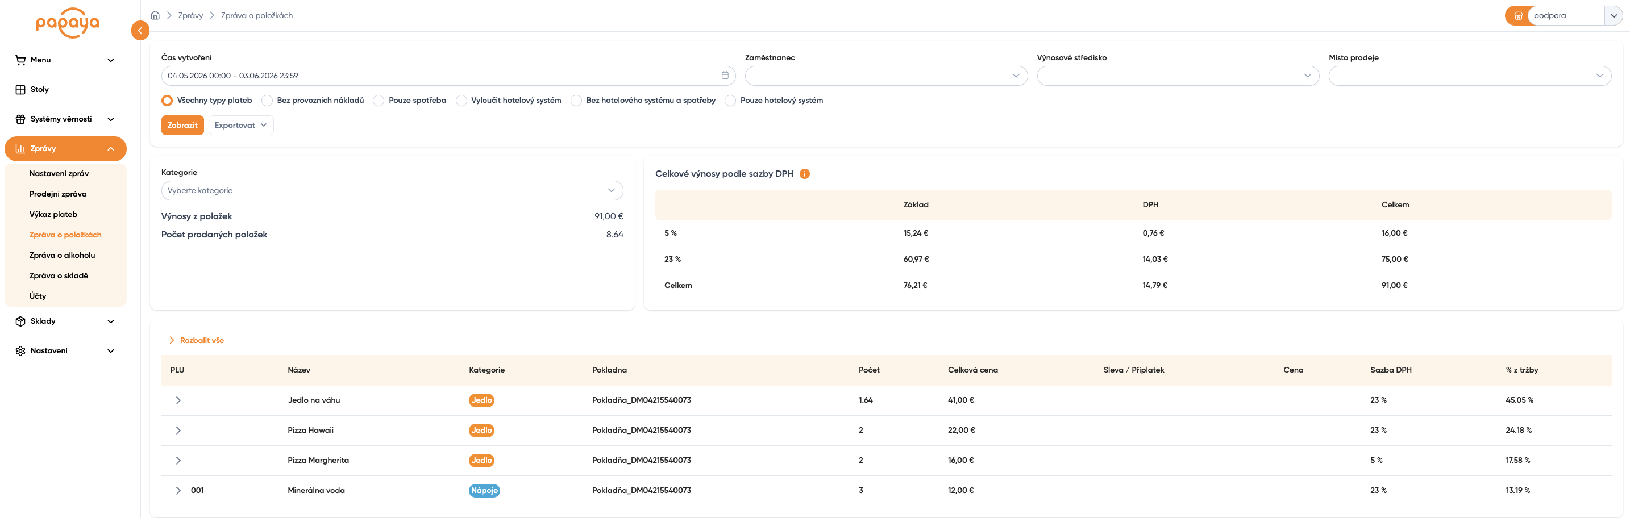Click the Jedlo tag in Pizza Margherita row

point(481,461)
